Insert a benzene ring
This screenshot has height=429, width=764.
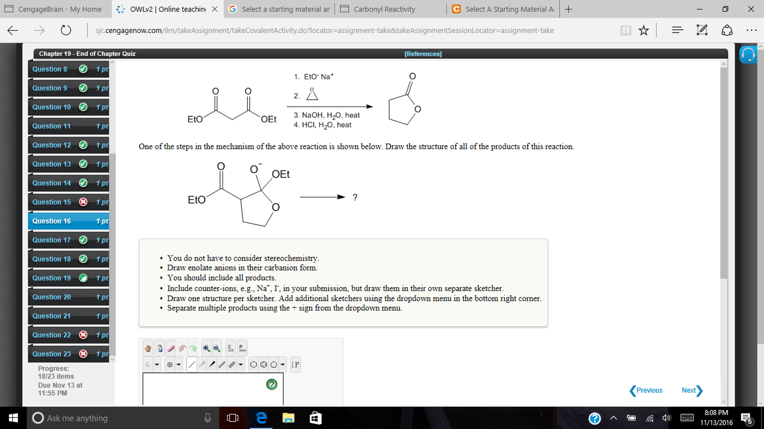click(264, 364)
